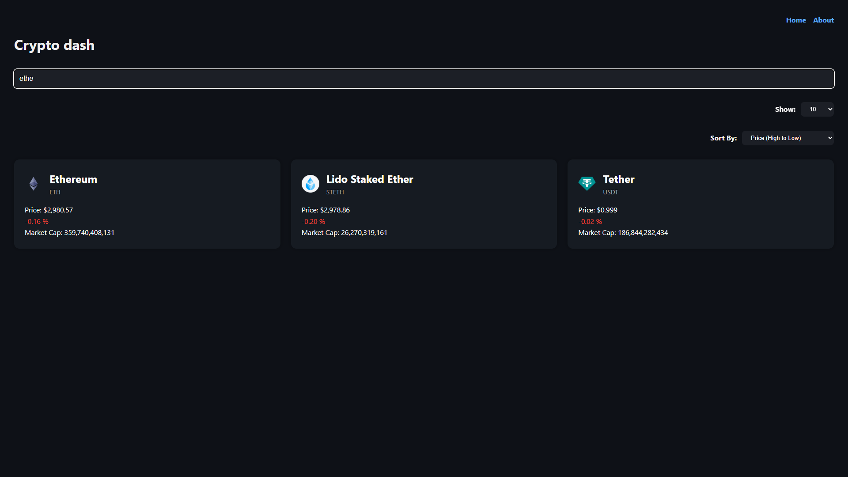Viewport: 848px width, 477px height.
Task: Click the Ethereum diamond logo icon
Action: pyautogui.click(x=34, y=184)
